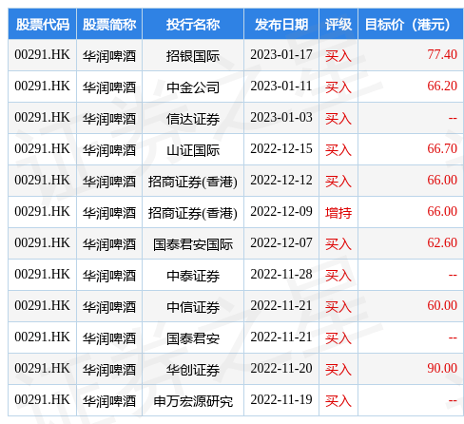Click the 发布日期 column header
The width and height of the screenshot is (464, 424).
(281, 25)
